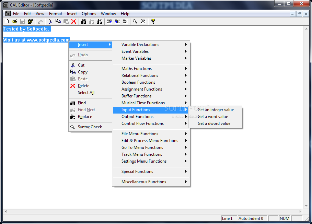The height and width of the screenshot is (224, 312).
Task: Click the Open folder toolbar icon
Action: pos(14,21)
